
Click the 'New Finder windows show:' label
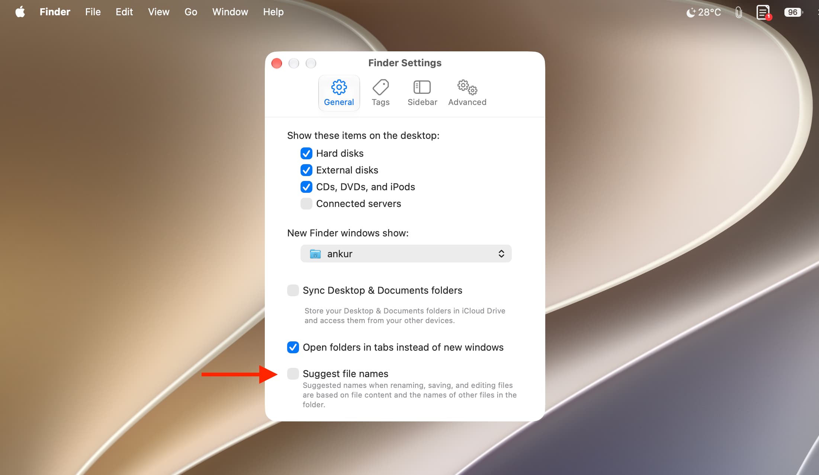click(348, 233)
